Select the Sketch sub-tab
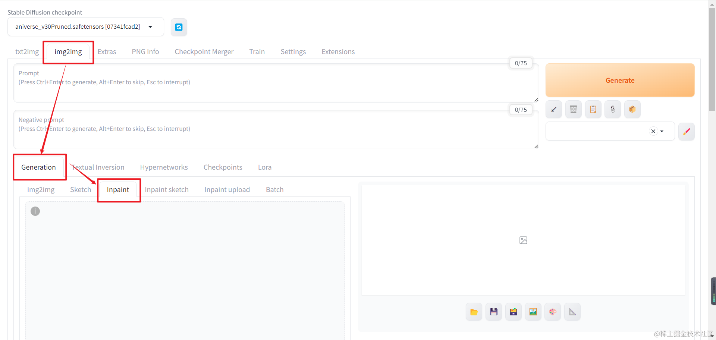Image resolution: width=716 pixels, height=340 pixels. coord(81,189)
